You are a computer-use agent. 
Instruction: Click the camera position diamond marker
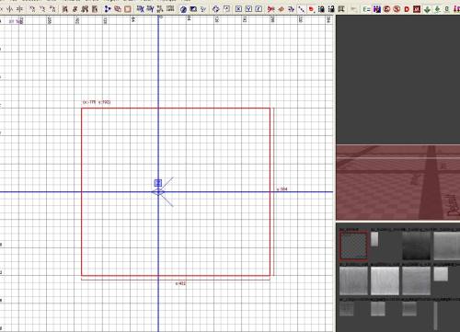pos(158,192)
